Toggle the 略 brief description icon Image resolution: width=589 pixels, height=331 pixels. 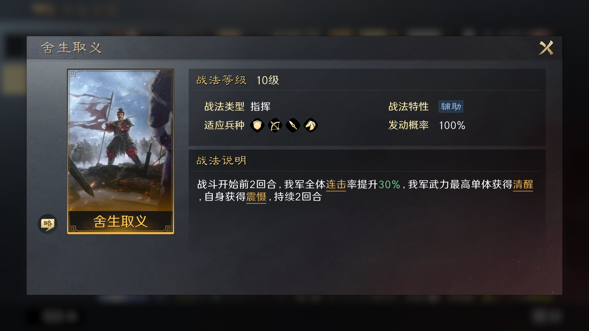[48, 224]
